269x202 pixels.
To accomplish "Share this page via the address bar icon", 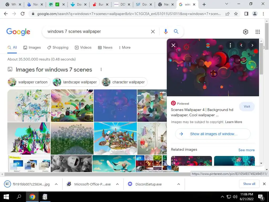I will 227,14.
